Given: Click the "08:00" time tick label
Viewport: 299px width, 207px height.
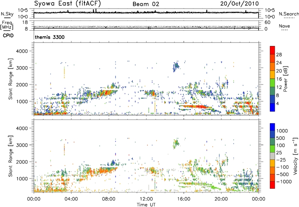Looking at the screenshot, I should (108, 199).
